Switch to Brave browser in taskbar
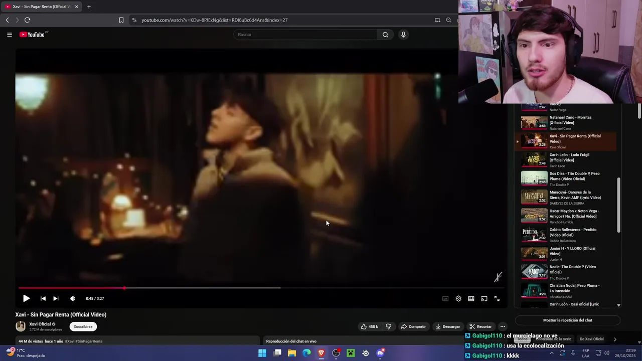642x361 pixels. point(322,353)
